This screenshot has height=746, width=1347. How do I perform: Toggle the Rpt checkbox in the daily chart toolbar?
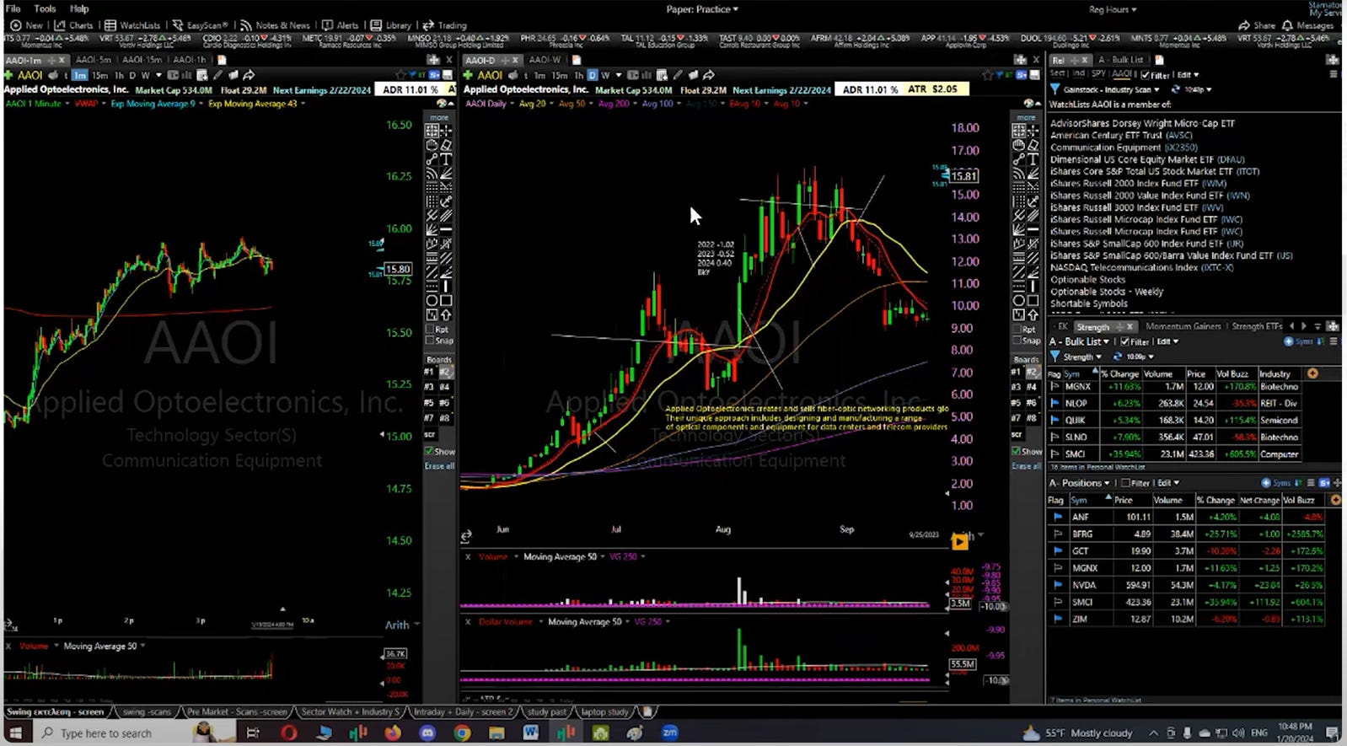point(1017,329)
